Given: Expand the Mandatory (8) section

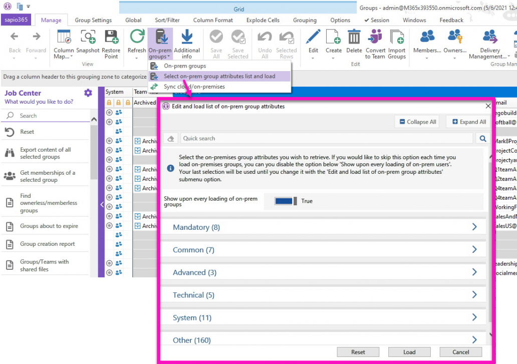Looking at the screenshot, I should [323, 227].
